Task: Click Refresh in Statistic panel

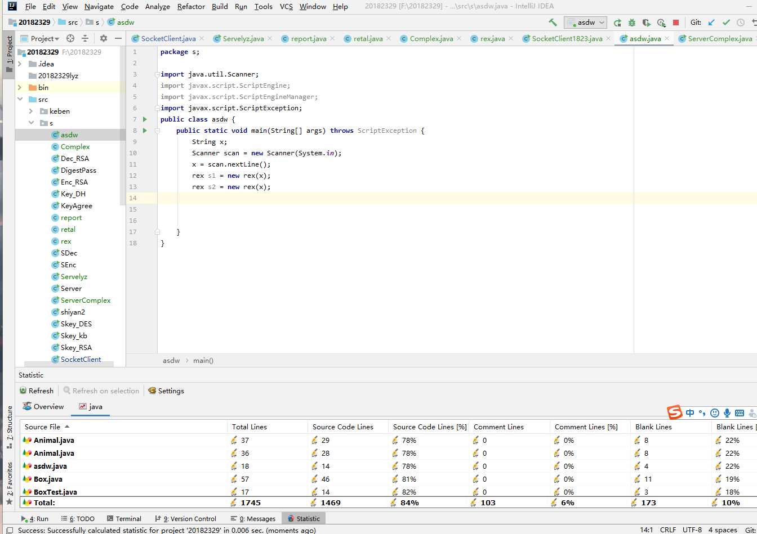Action: click(x=37, y=391)
